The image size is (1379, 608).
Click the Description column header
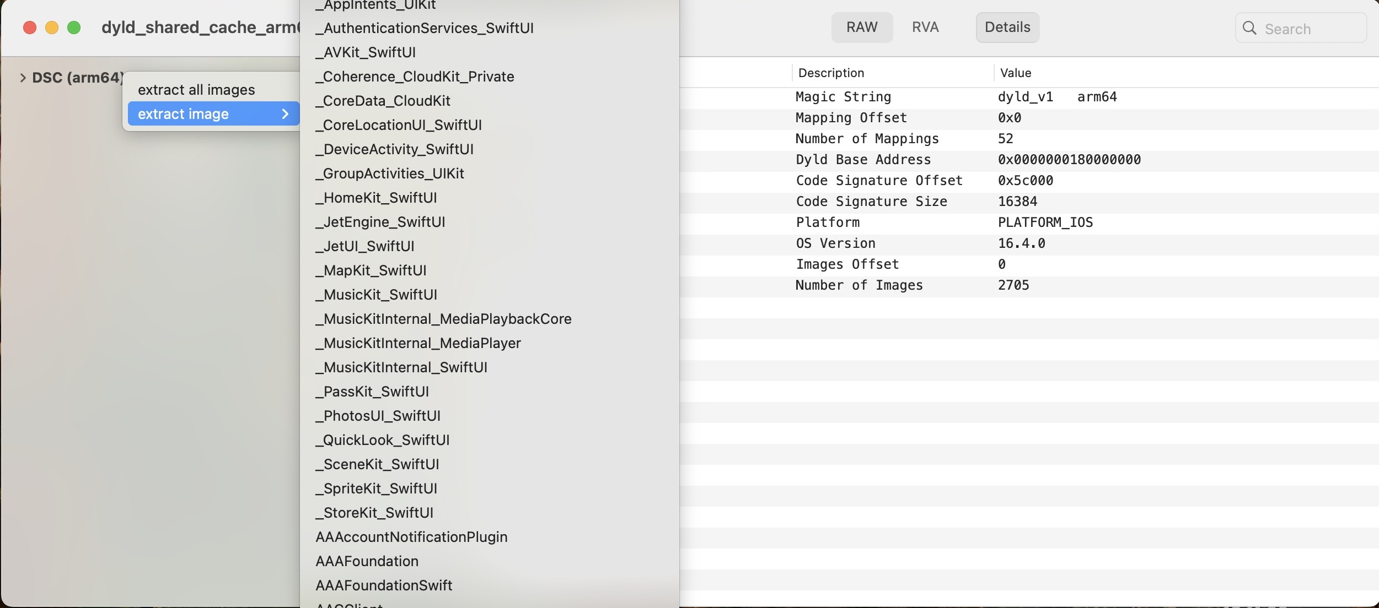tap(831, 73)
